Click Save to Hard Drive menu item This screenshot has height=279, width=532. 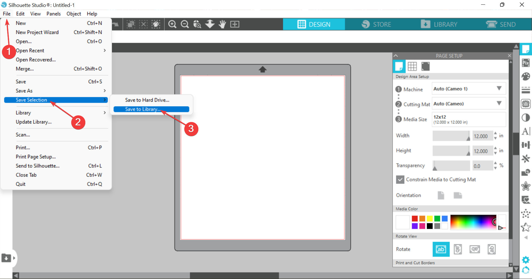[151, 100]
